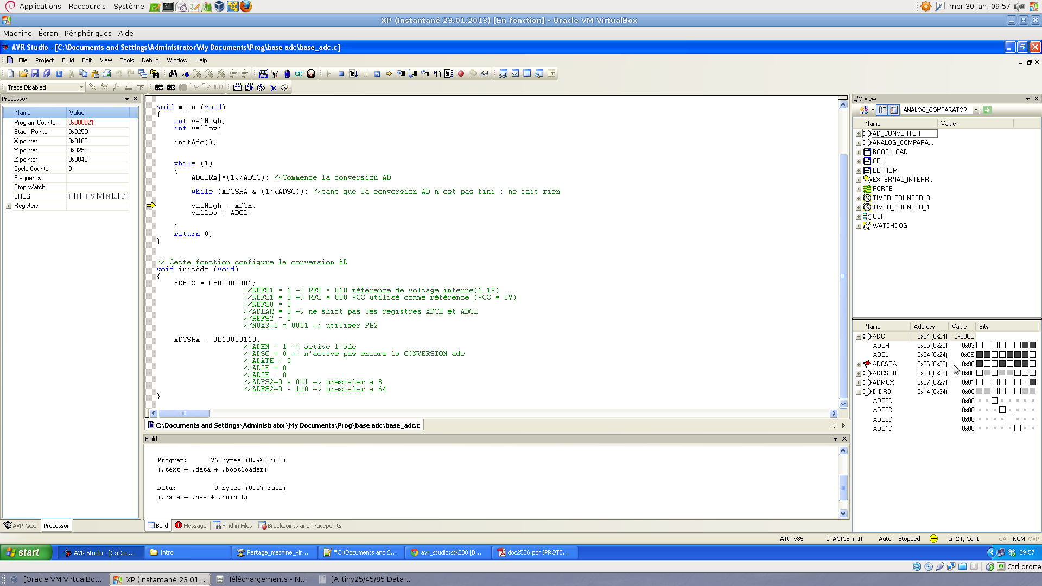Save the current file using the floppy icon
This screenshot has width=1042, height=586.
[35, 74]
